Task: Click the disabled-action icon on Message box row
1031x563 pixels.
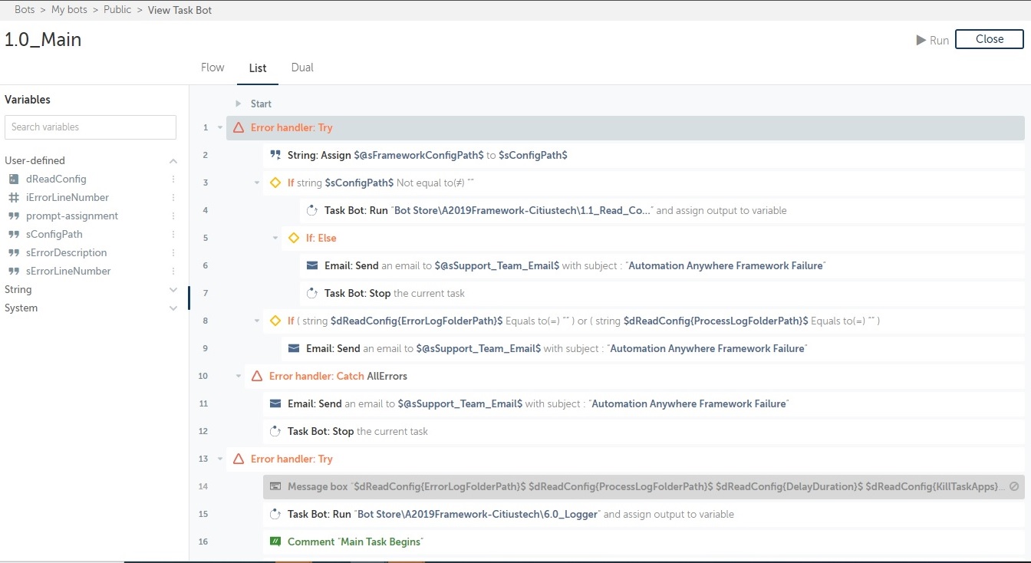Action: tap(1013, 486)
